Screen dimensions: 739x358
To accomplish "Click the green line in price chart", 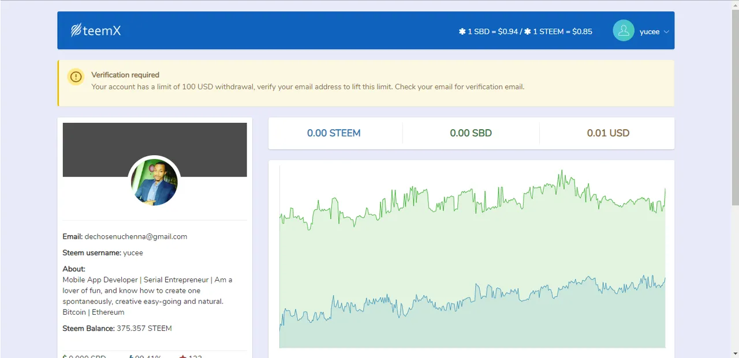I will (472, 201).
